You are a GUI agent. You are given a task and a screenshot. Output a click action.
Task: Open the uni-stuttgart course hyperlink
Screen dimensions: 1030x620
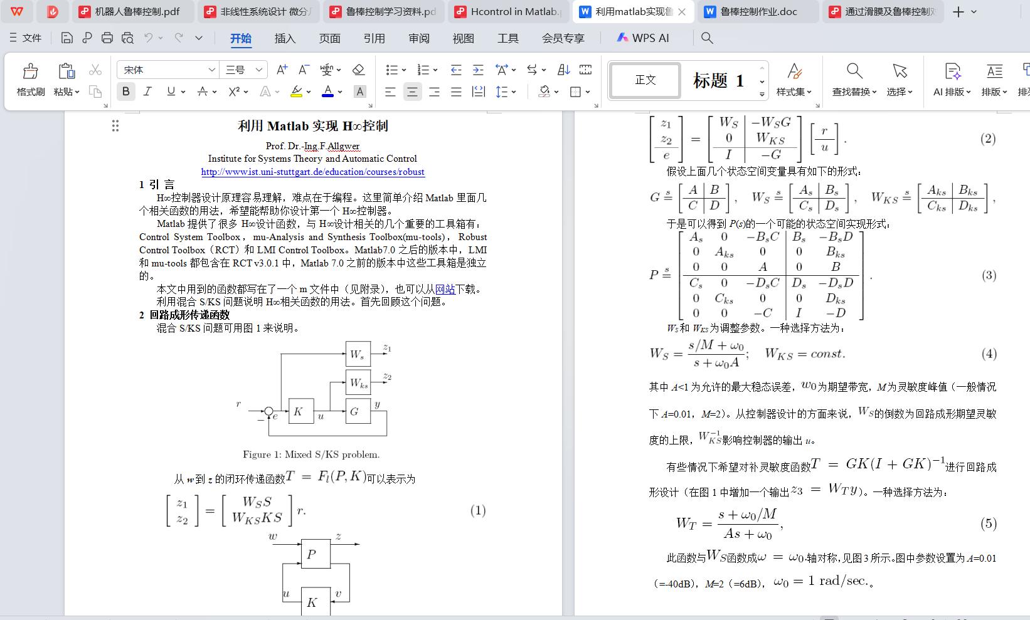pyautogui.click(x=312, y=172)
